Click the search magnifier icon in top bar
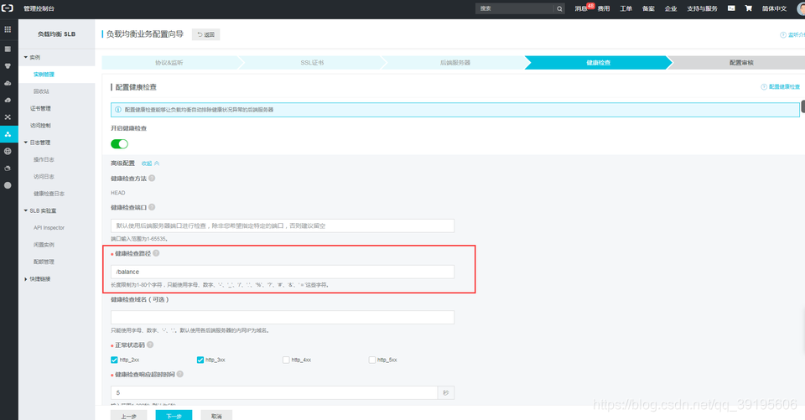 coord(559,8)
